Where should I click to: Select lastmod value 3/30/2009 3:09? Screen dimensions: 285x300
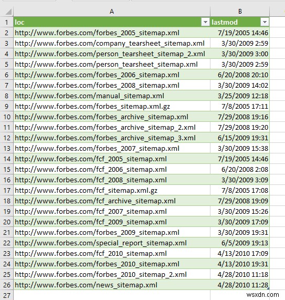pyautogui.click(x=240, y=180)
